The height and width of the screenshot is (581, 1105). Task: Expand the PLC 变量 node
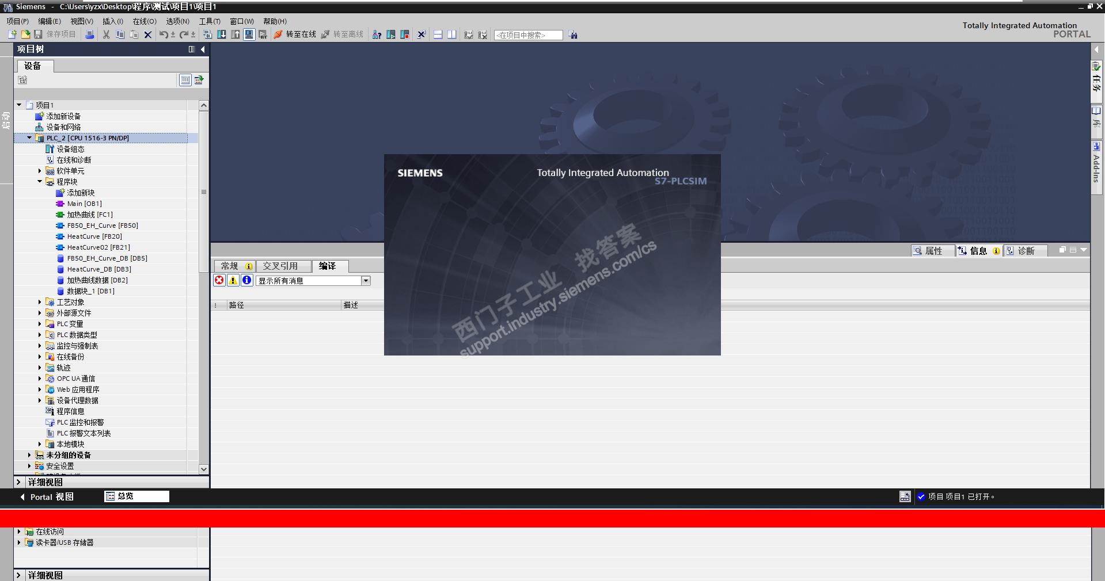click(x=40, y=324)
